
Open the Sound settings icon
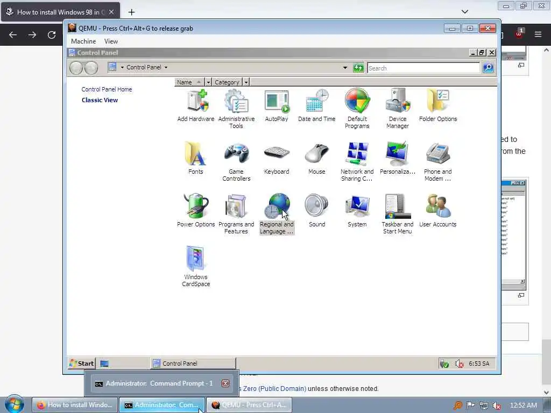(316, 211)
